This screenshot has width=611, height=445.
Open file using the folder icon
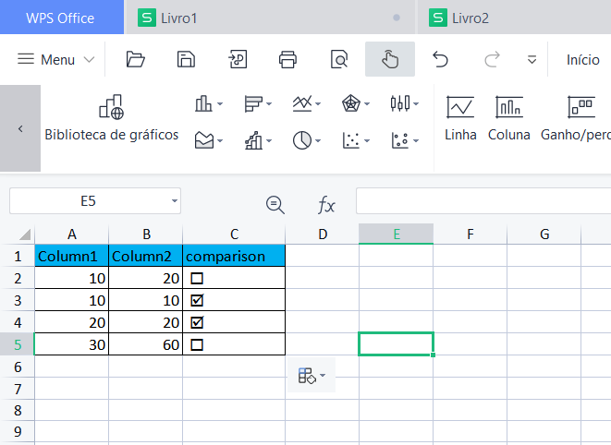click(x=135, y=60)
